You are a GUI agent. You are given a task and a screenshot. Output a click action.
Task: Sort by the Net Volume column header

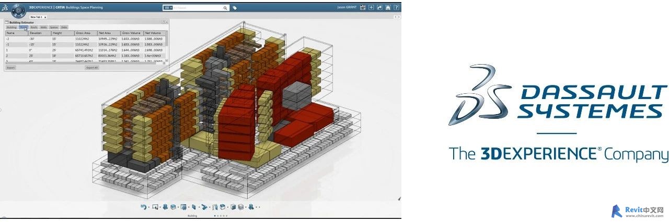click(154, 33)
